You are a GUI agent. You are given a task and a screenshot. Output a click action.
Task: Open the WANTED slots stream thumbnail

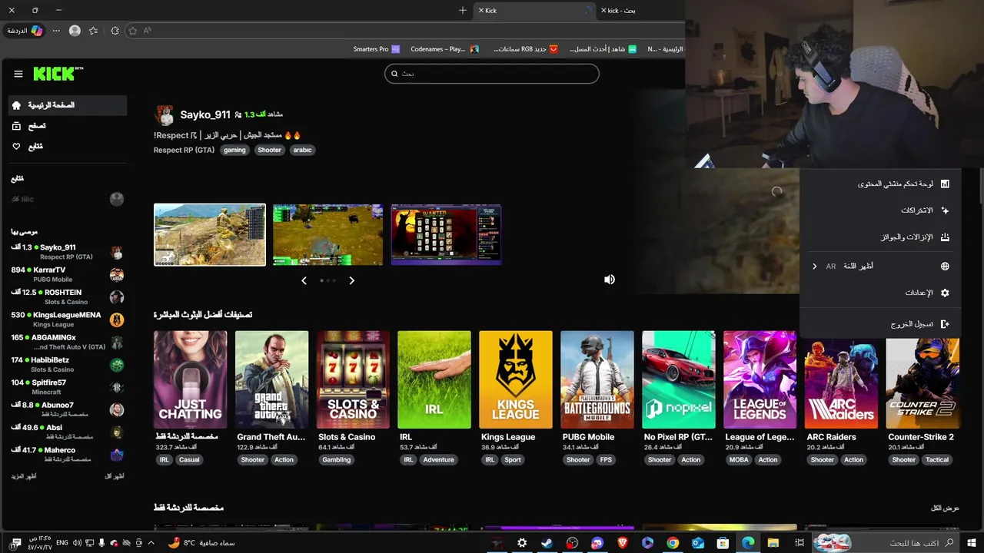pos(446,234)
